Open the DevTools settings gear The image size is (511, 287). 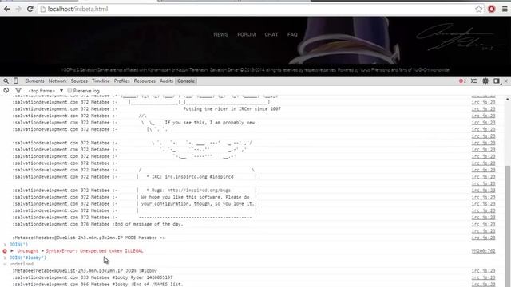485,81
